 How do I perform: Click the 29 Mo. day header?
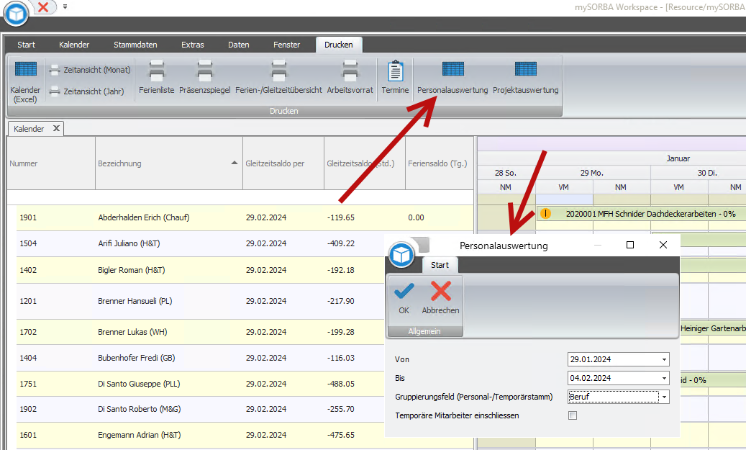(x=592, y=173)
